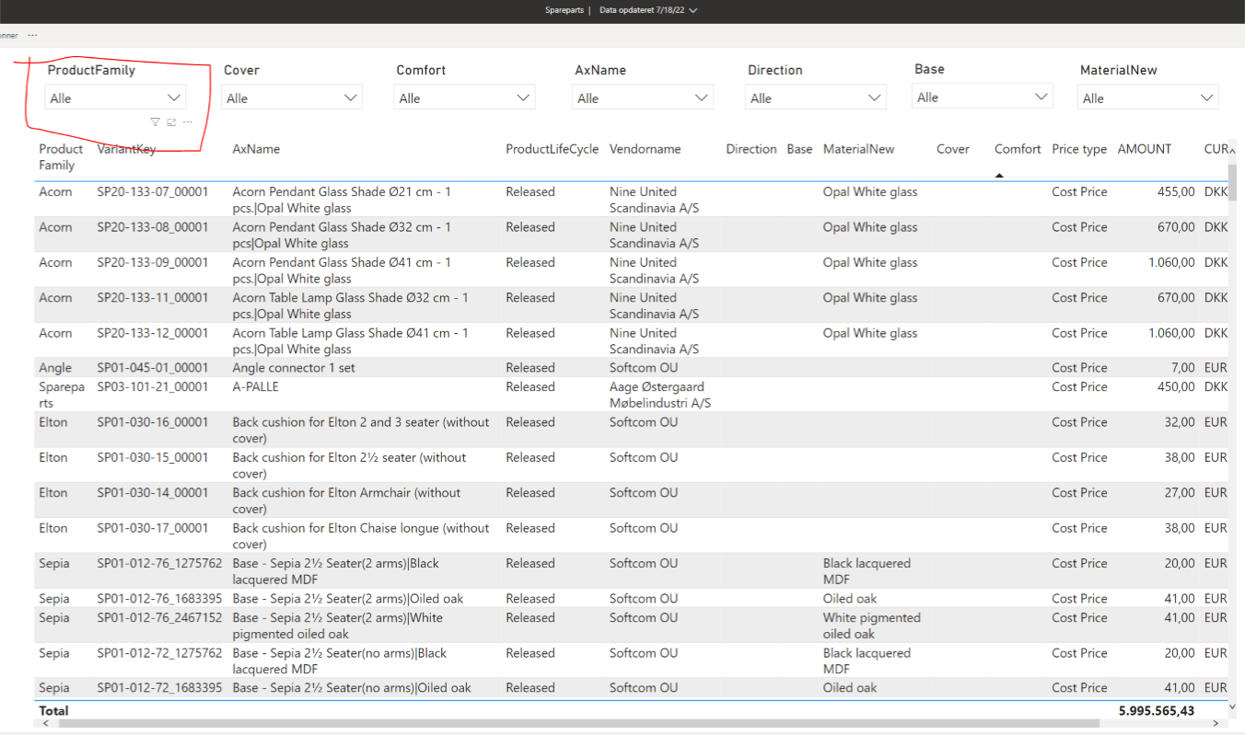Sort table by AMOUNT column header
The height and width of the screenshot is (735, 1245).
1144,149
